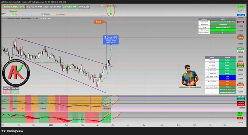Image resolution: width=248 pixels, height=135 pixels.
Task: Click the ADX Line Value row label
Action: [204, 30]
